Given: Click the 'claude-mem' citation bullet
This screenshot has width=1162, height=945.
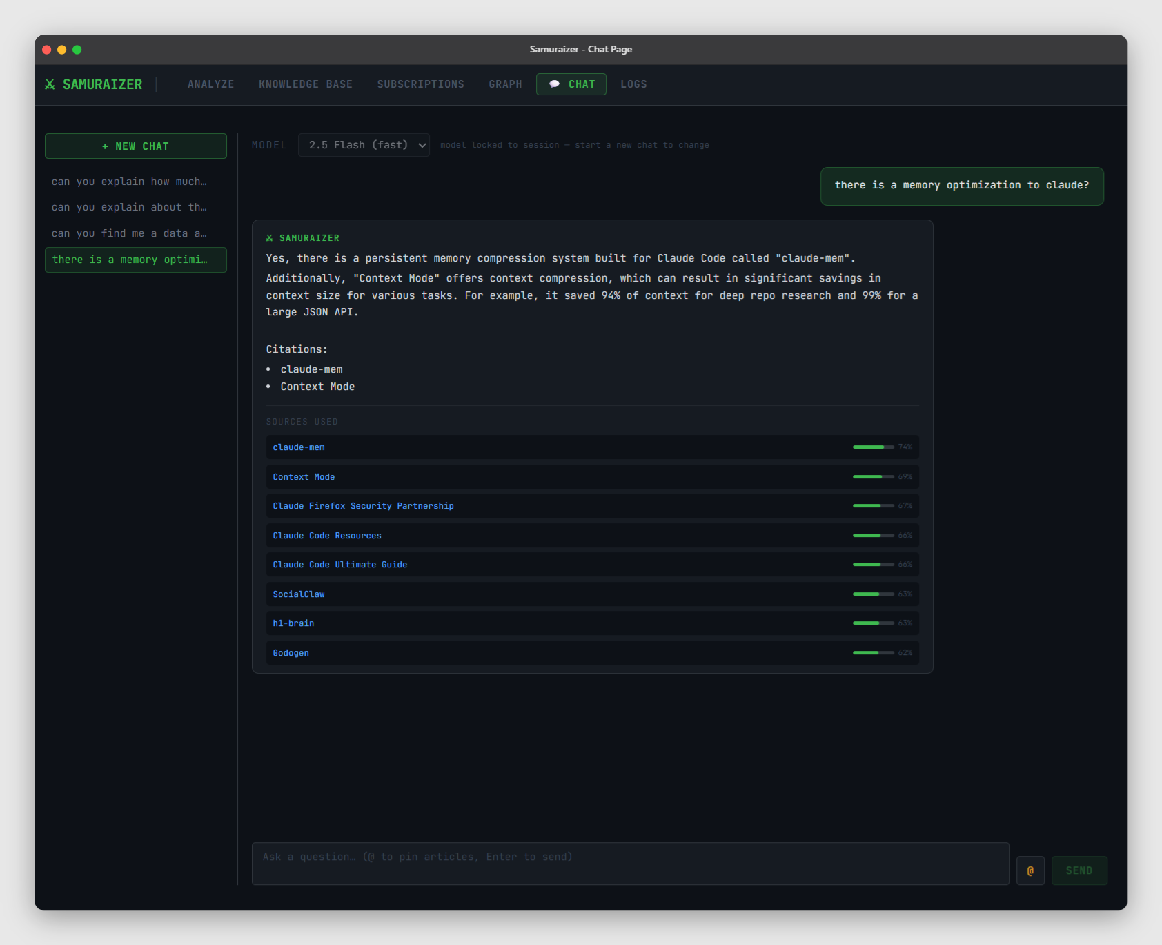Looking at the screenshot, I should (x=311, y=369).
